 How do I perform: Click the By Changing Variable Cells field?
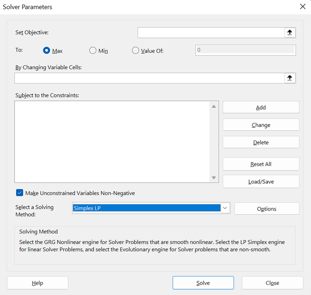pos(150,78)
